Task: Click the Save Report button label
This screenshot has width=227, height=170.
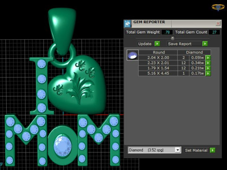Action: pyautogui.click(x=180, y=44)
